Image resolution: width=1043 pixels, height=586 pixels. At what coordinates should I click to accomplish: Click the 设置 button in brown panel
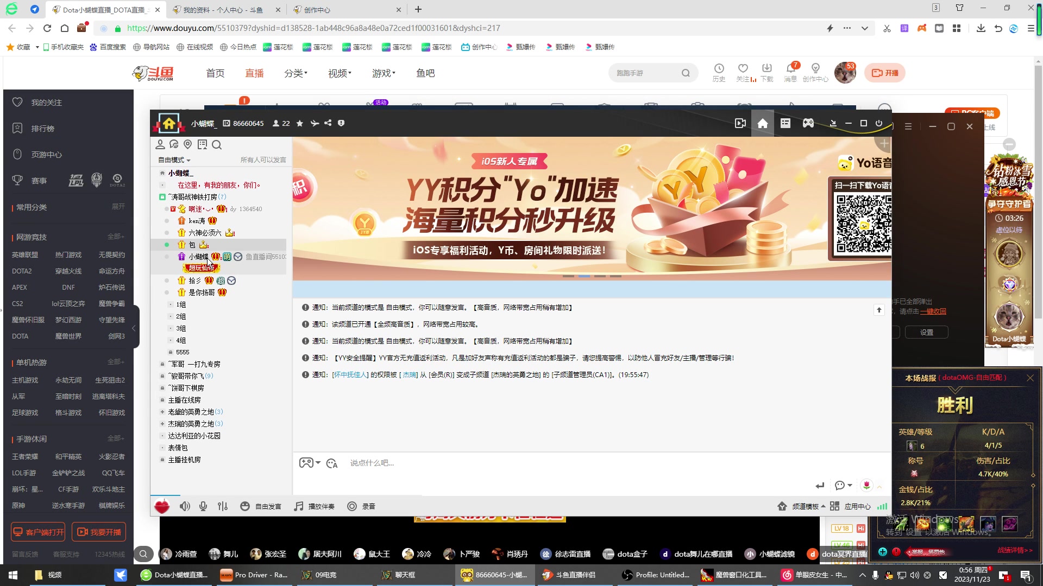(x=927, y=332)
